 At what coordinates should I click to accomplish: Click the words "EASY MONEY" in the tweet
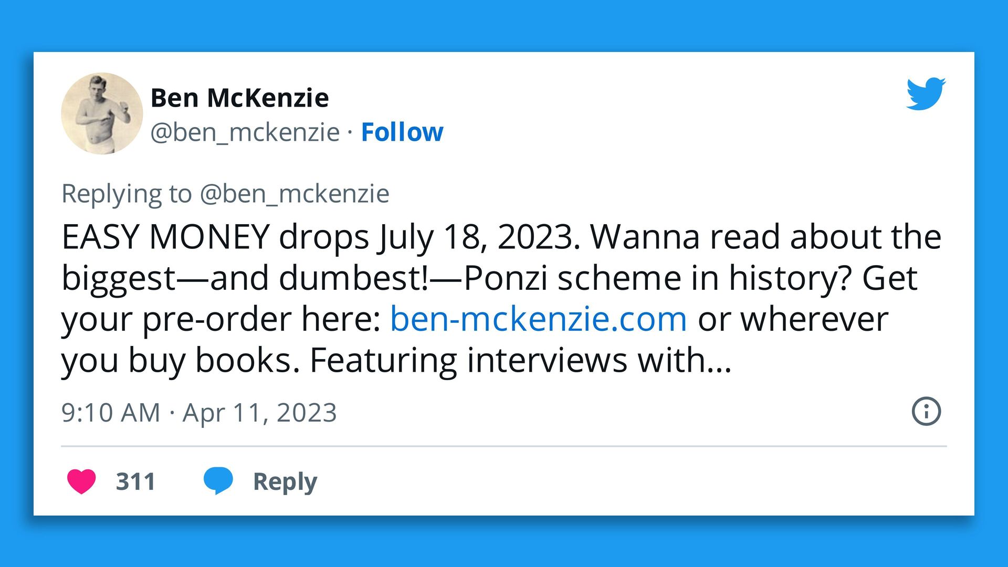(165, 237)
